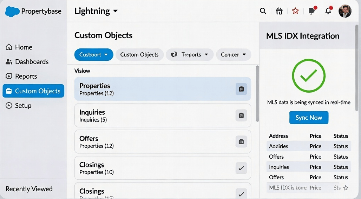Select the Addiries table row
The image size is (361, 199).
(309, 146)
